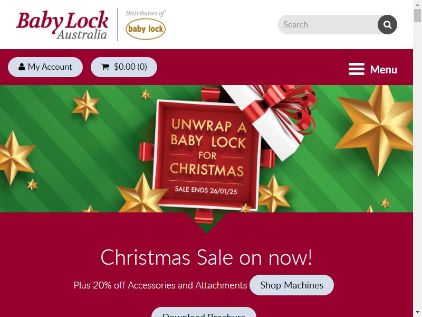Click the Download Brochure button
The image size is (422, 317).
[x=204, y=313]
